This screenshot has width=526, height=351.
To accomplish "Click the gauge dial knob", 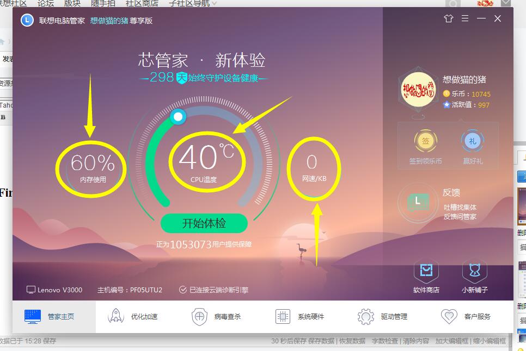I will (178, 116).
